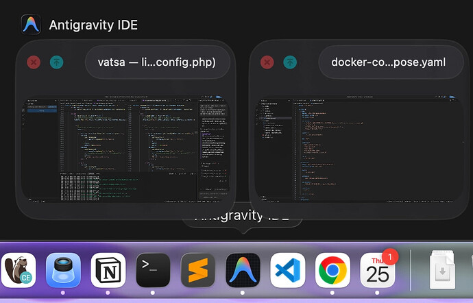This screenshot has height=303, width=473.
Task: Click the teal arrow button on vatsa preview
Action: 56,62
